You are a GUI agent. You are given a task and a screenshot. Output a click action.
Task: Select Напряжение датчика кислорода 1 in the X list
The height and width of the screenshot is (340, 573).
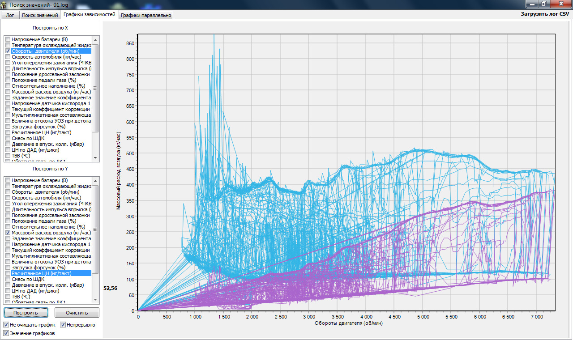click(x=51, y=103)
